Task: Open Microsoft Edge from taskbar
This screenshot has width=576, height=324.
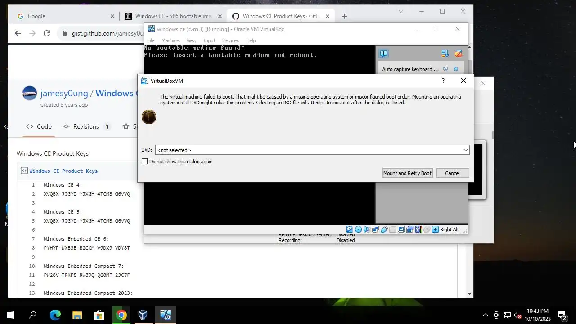Action: pyautogui.click(x=55, y=315)
